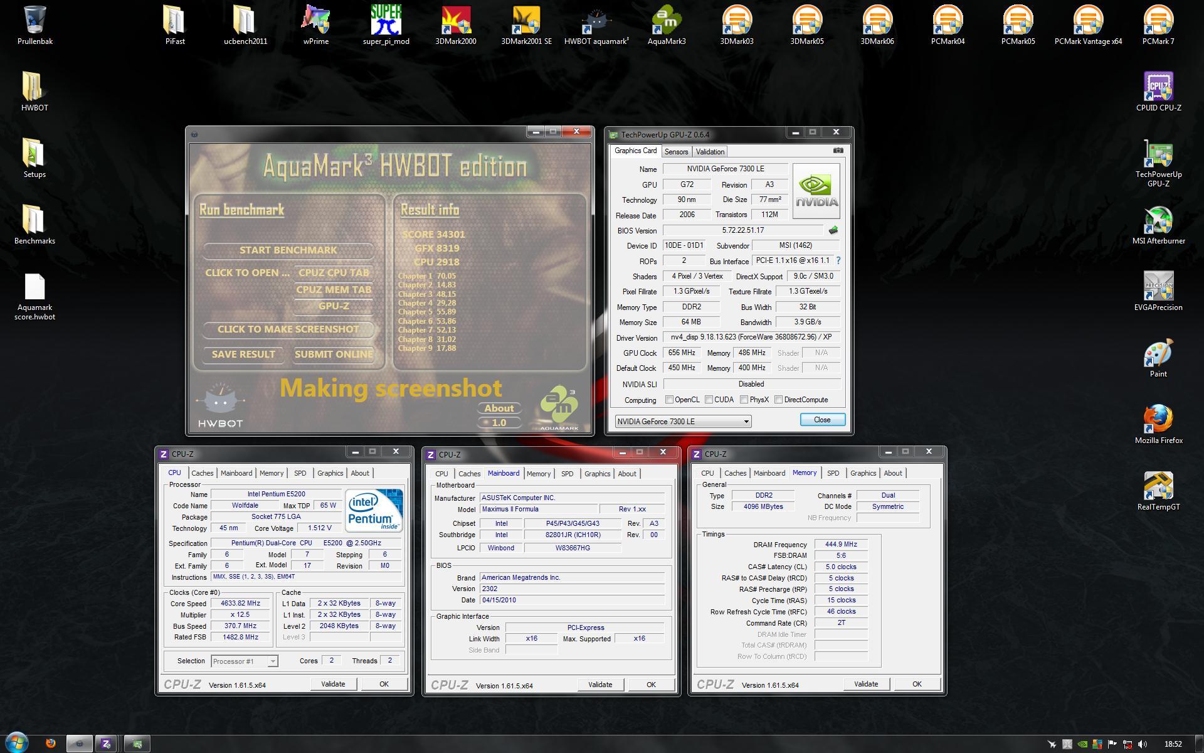Open the Mozilla Firefox desktop shortcut

tap(1158, 424)
